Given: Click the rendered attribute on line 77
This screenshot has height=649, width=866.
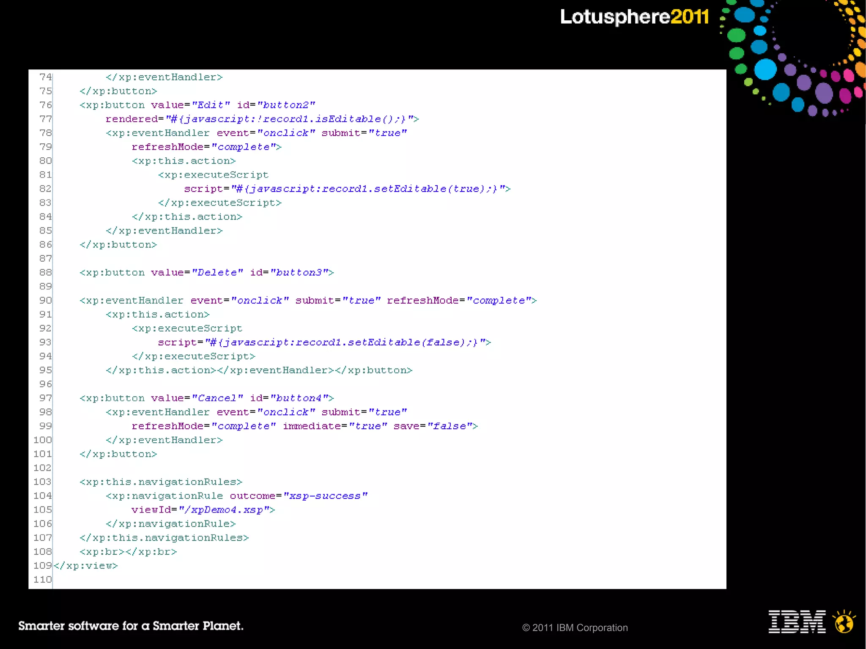Looking at the screenshot, I should tap(132, 119).
